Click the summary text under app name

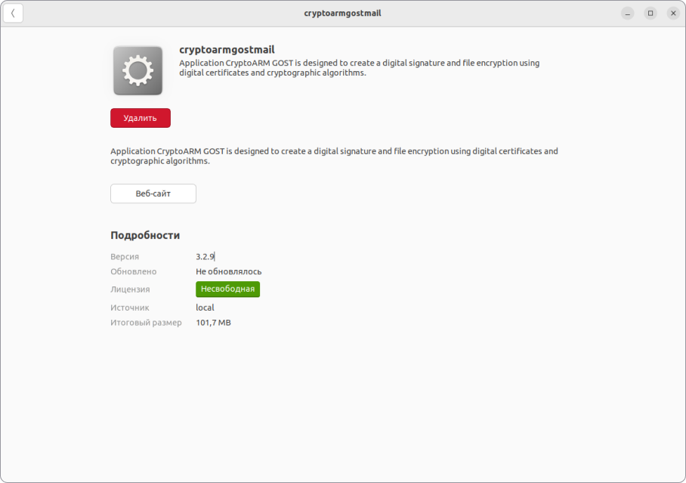tap(359, 68)
